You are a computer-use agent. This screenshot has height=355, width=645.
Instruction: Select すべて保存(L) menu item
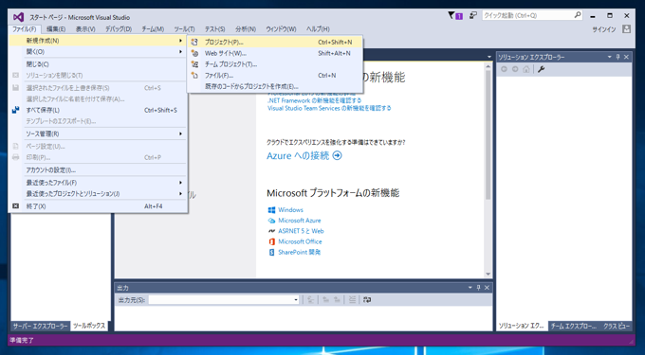[98, 110]
